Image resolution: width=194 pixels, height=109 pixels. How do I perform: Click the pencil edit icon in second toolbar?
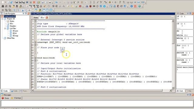click(x=68, y=6)
